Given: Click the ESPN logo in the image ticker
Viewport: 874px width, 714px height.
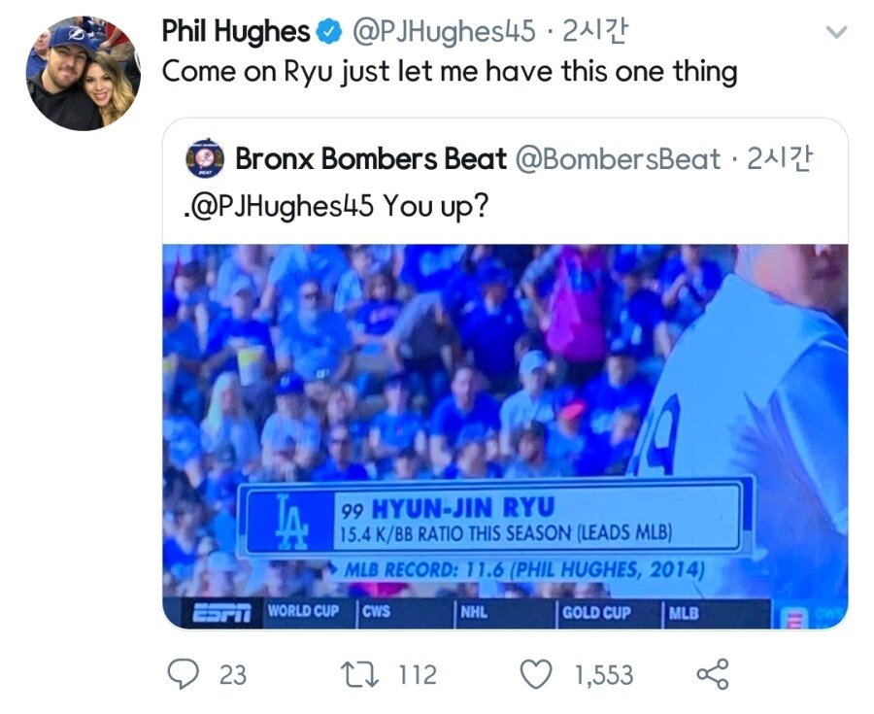Looking at the screenshot, I should 220,614.
